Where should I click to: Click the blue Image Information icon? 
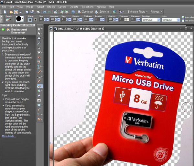pos(73,12)
